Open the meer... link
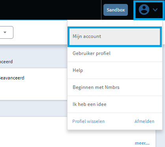This screenshot has width=165, height=147. pyautogui.click(x=142, y=143)
